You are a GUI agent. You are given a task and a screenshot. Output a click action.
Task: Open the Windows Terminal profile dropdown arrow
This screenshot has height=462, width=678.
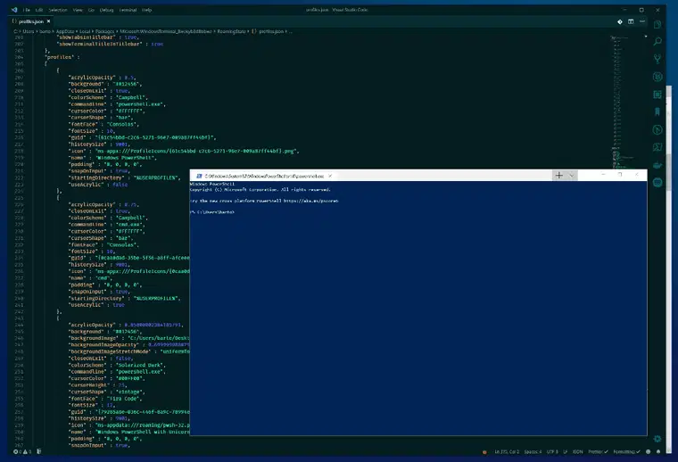tap(571, 175)
